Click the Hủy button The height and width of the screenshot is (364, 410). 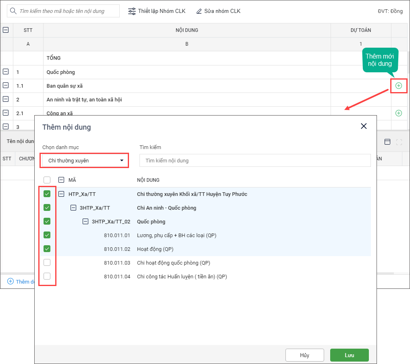304,355
